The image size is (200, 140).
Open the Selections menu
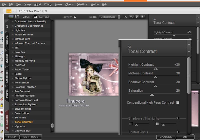click(x=82, y=4)
